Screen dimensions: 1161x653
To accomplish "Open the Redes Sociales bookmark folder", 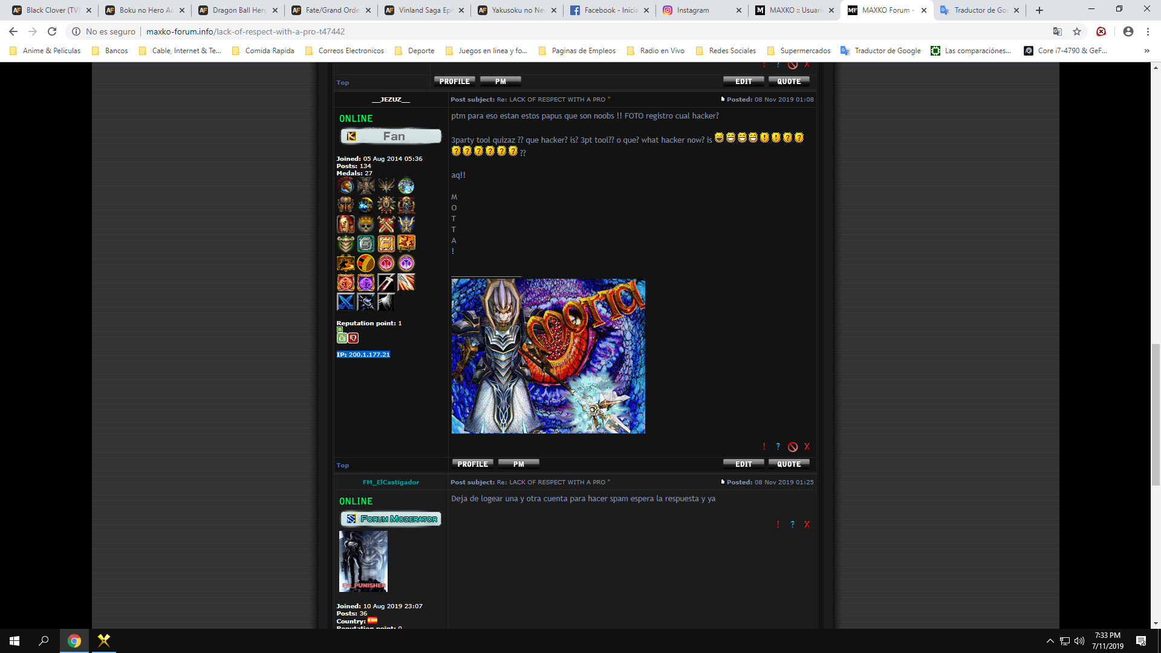I will [726, 51].
